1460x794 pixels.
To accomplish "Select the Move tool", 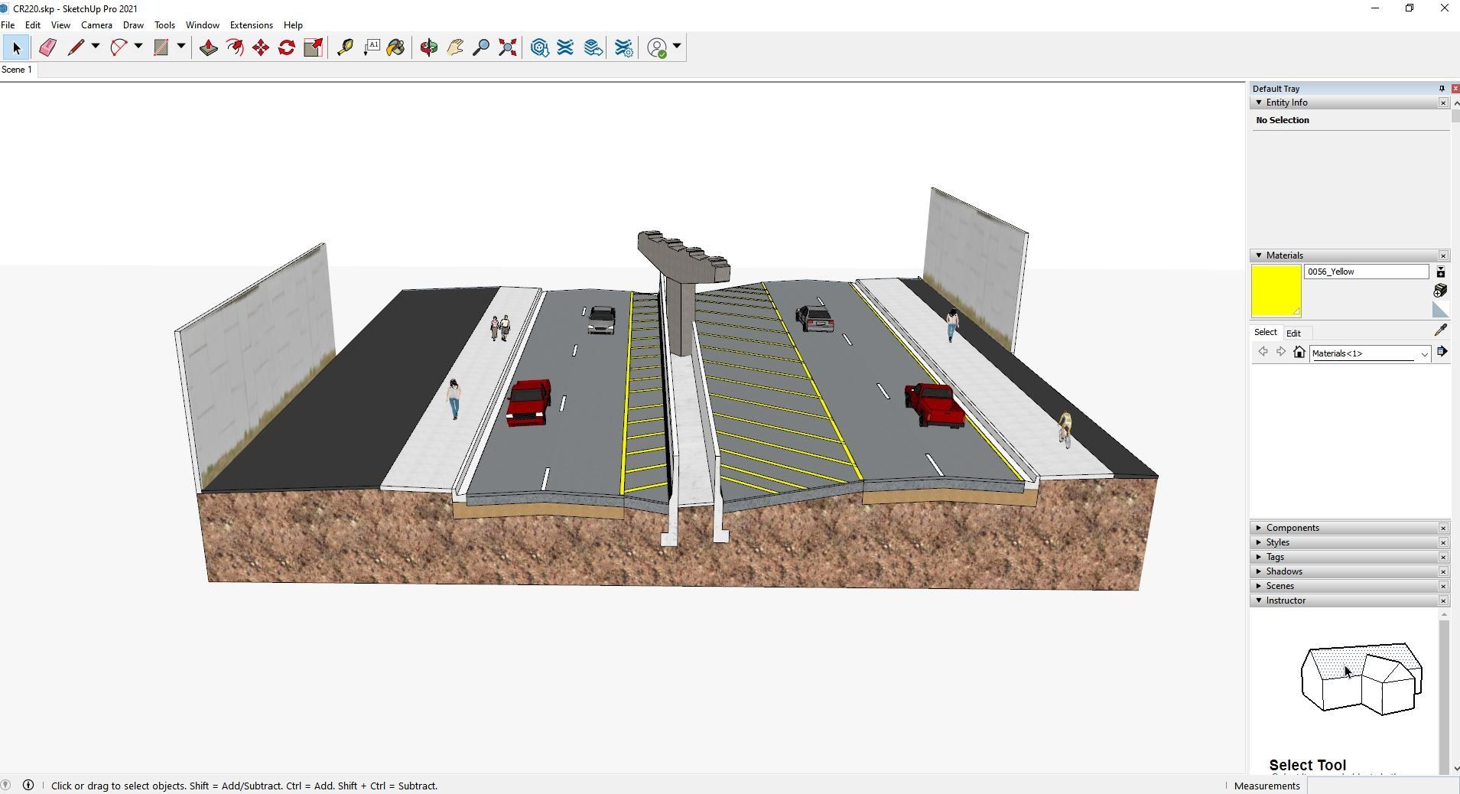I will 261,47.
